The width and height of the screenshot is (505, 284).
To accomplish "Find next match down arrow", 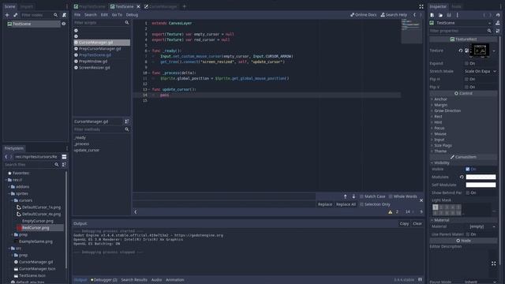I will [x=353, y=196].
